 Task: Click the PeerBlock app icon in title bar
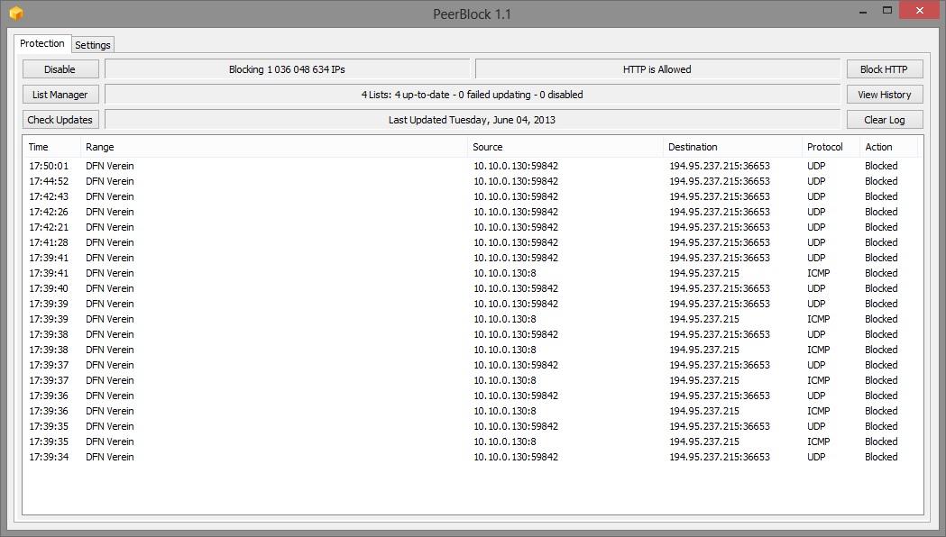point(16,13)
